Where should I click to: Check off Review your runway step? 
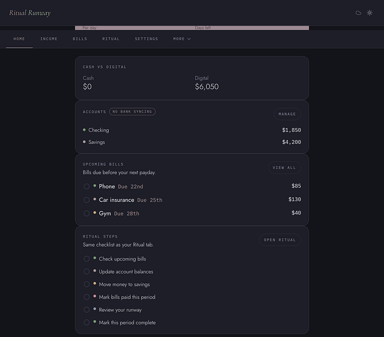[87, 309]
